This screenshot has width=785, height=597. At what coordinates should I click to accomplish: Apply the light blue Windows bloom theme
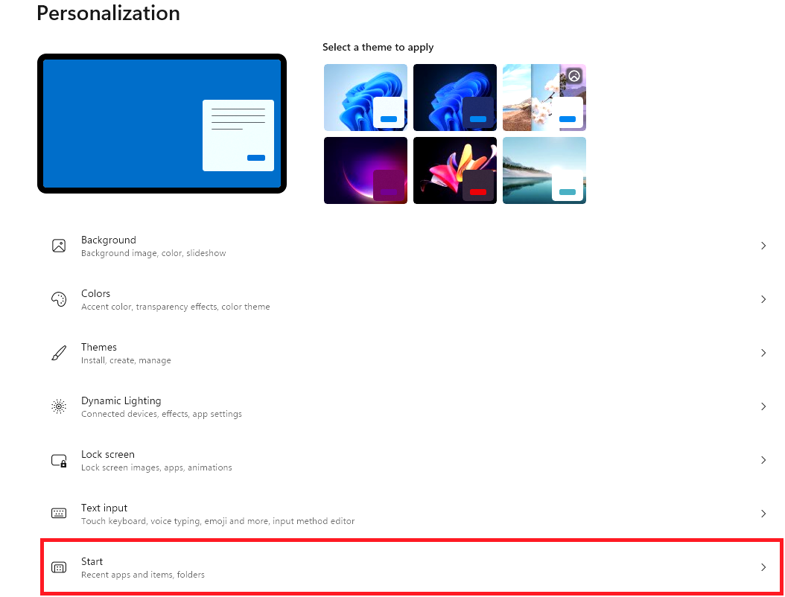point(365,97)
